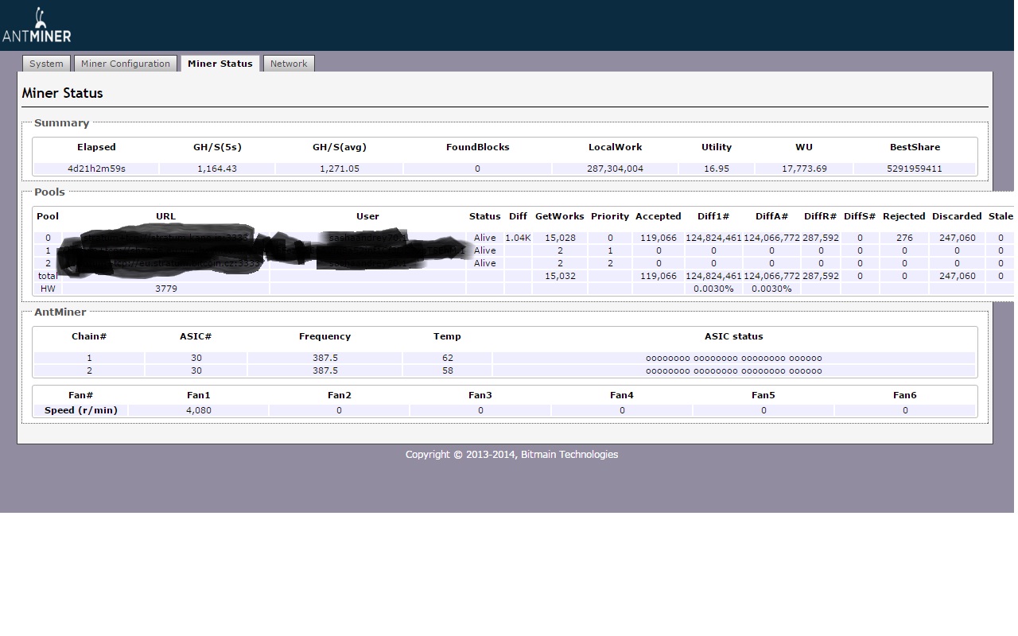Screen dimensions: 1018x636
Task: Click the Bitmain Technologies copyright text
Action: [511, 455]
